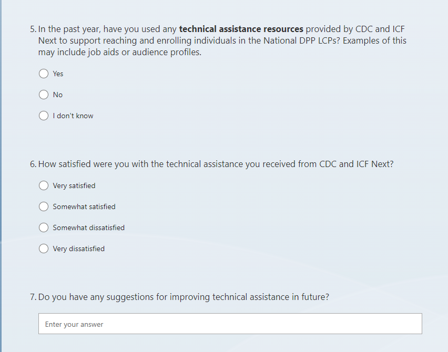Choose the No radio button for question 5
Viewport: 448px width, 352px height.
[x=44, y=95]
